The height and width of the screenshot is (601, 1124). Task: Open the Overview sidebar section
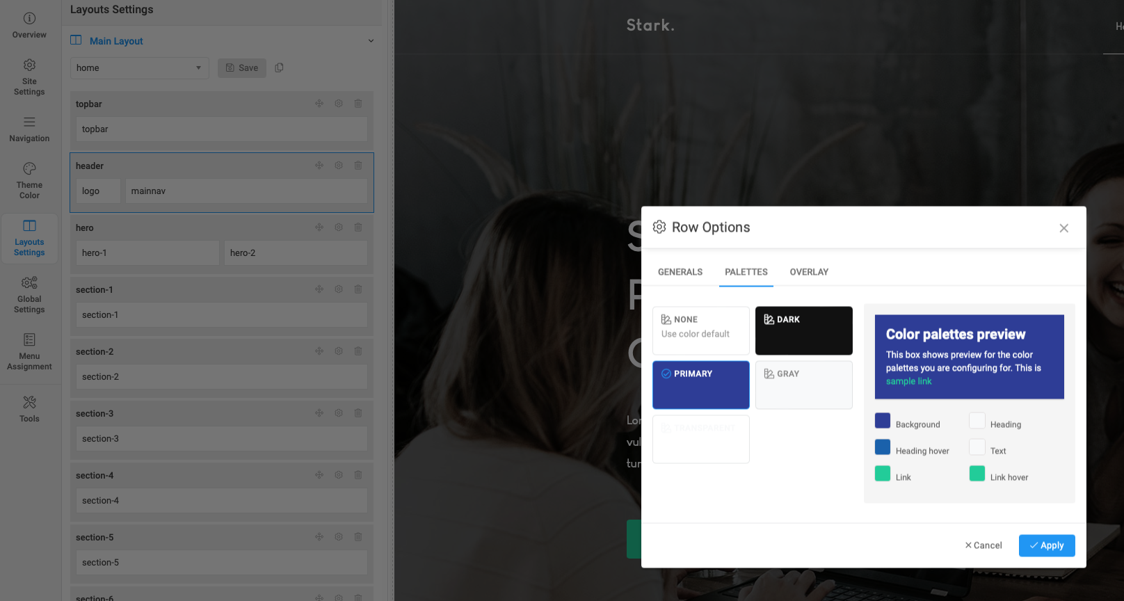click(29, 26)
